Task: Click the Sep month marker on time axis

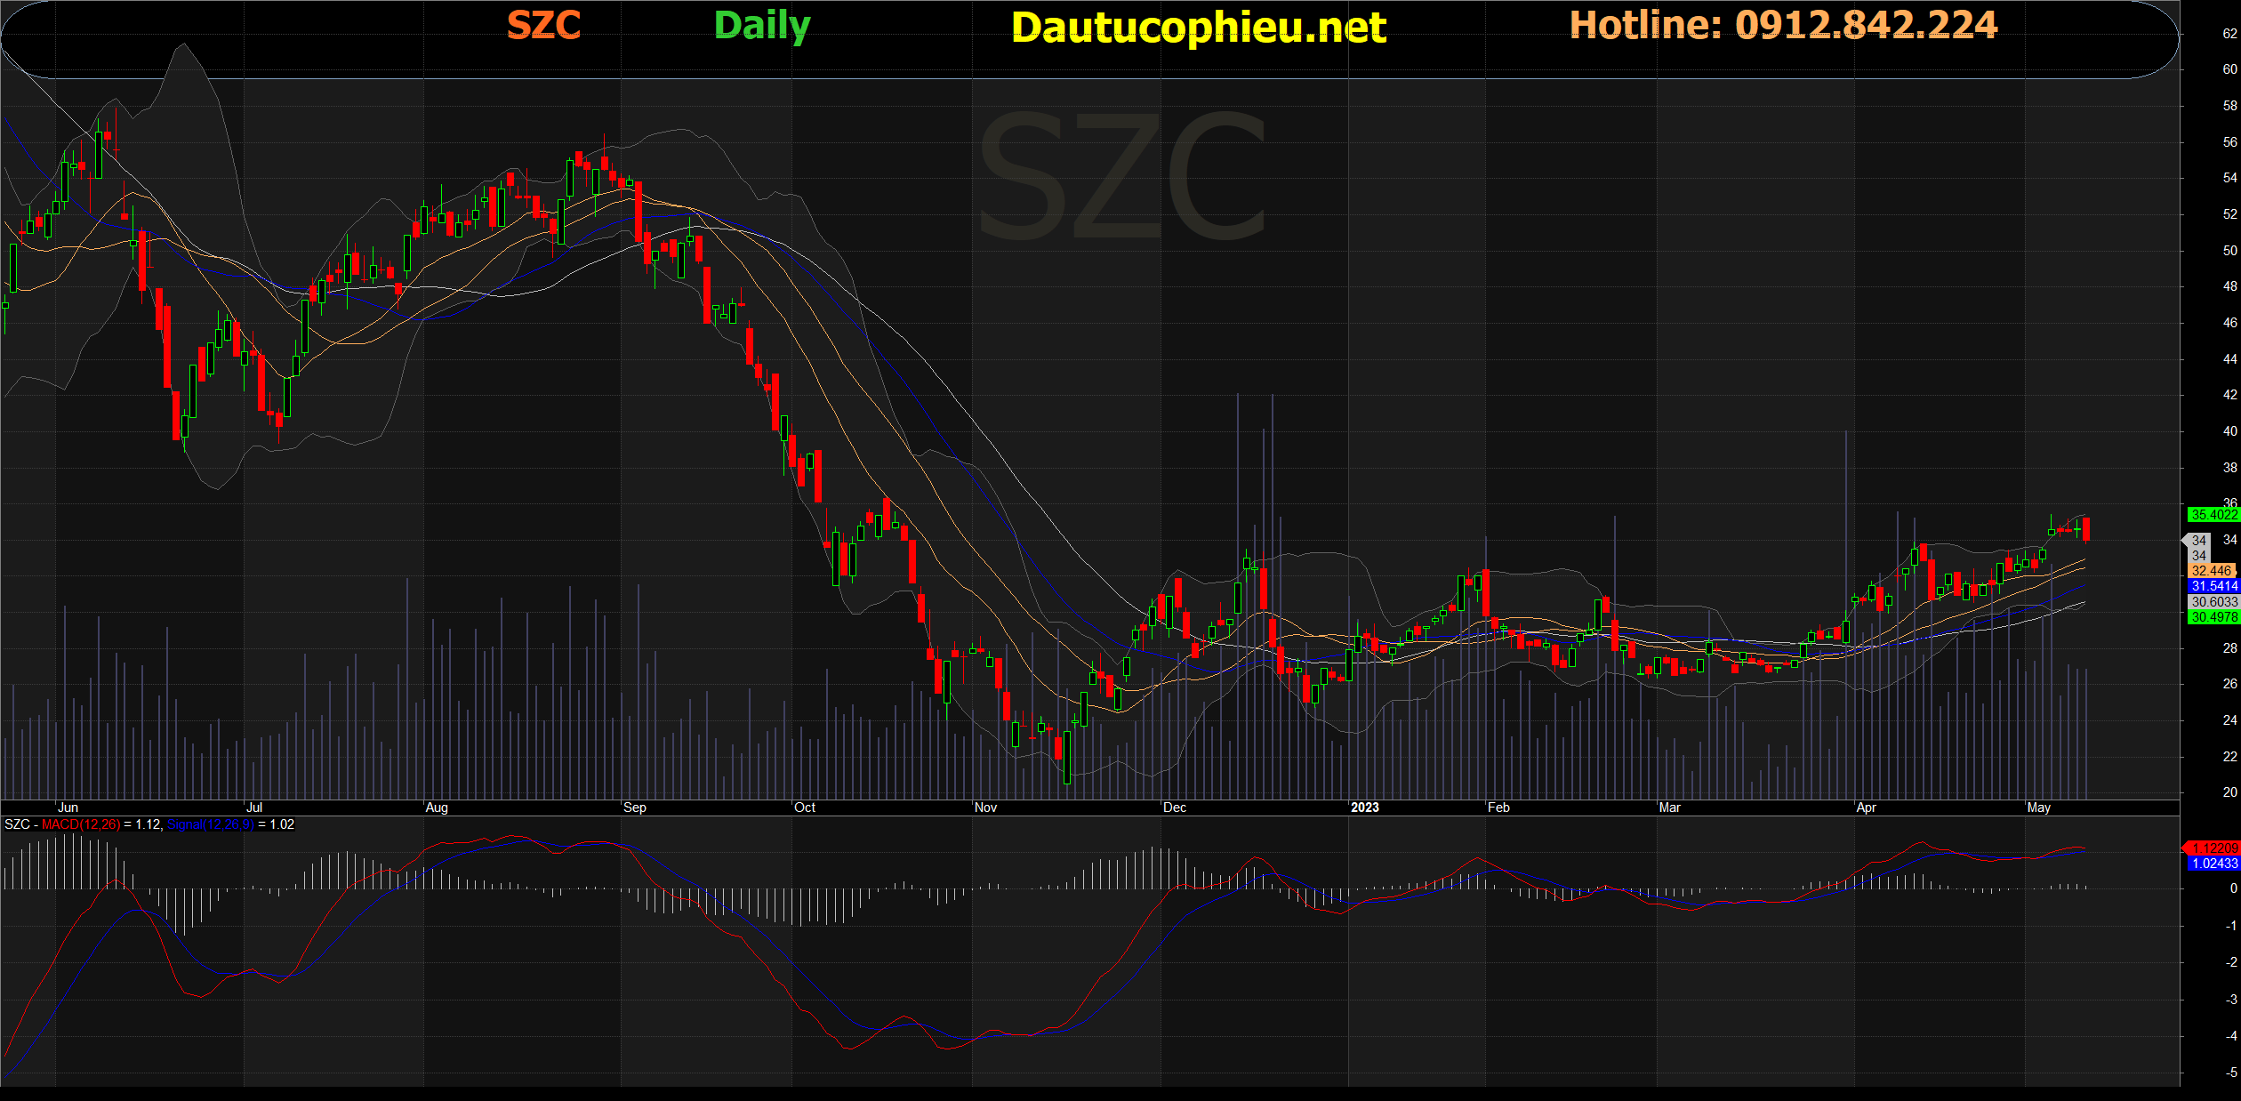Action: pyautogui.click(x=635, y=808)
